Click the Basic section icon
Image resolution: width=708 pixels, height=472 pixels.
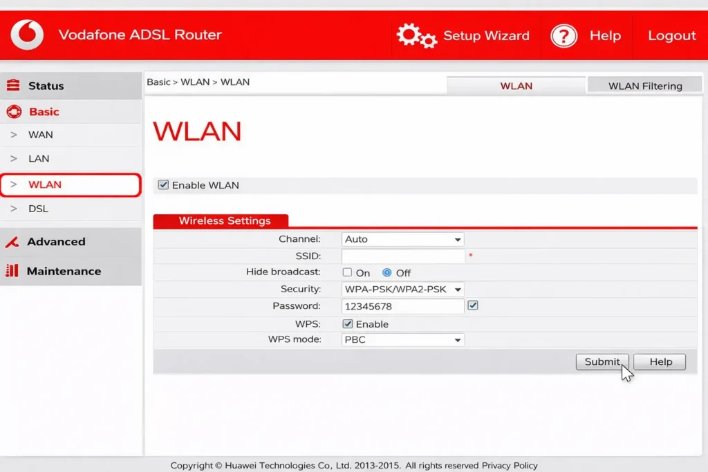pos(13,111)
